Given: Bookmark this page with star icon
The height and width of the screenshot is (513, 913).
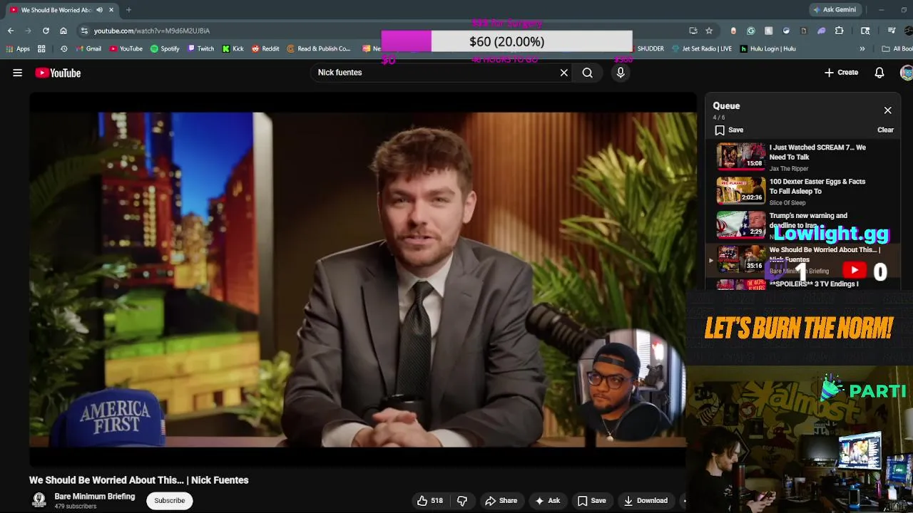Looking at the screenshot, I should pos(709,31).
